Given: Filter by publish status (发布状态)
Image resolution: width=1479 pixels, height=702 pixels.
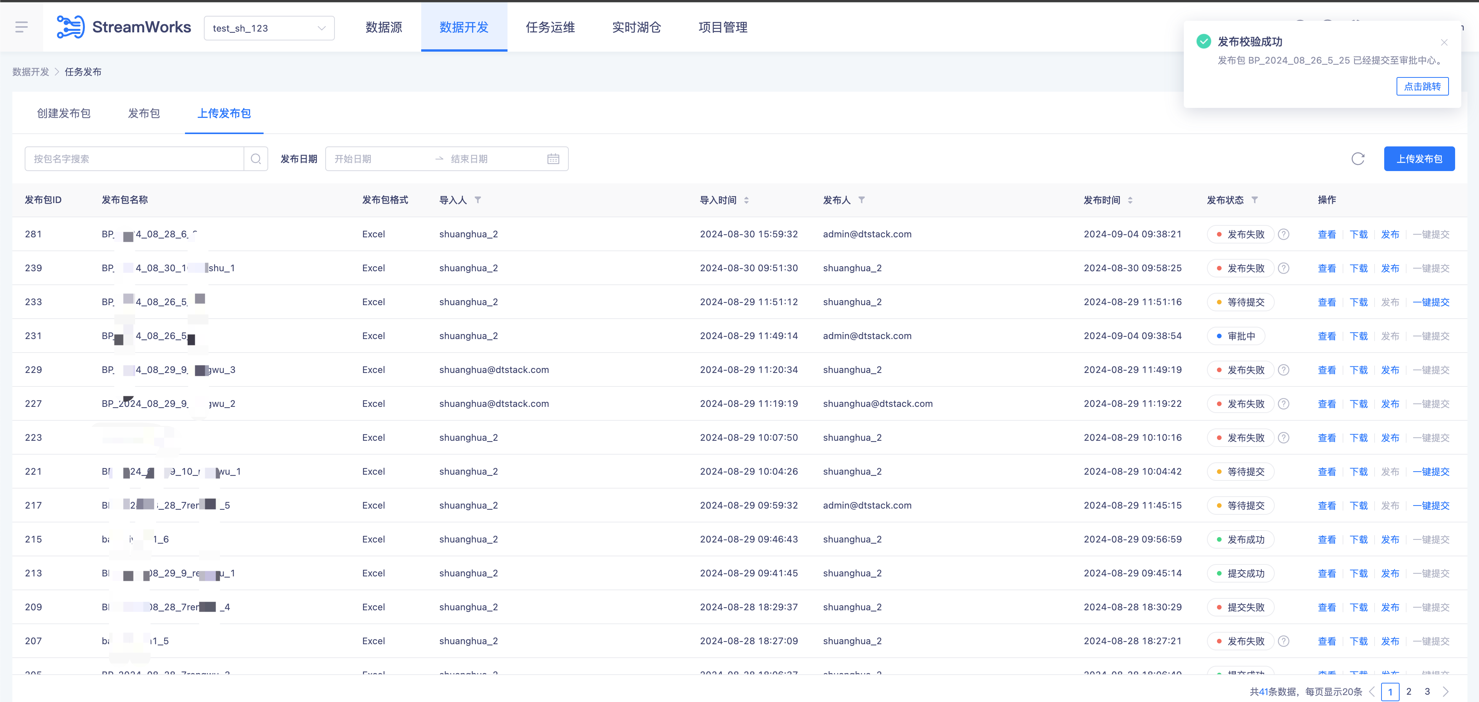Looking at the screenshot, I should click(x=1254, y=200).
